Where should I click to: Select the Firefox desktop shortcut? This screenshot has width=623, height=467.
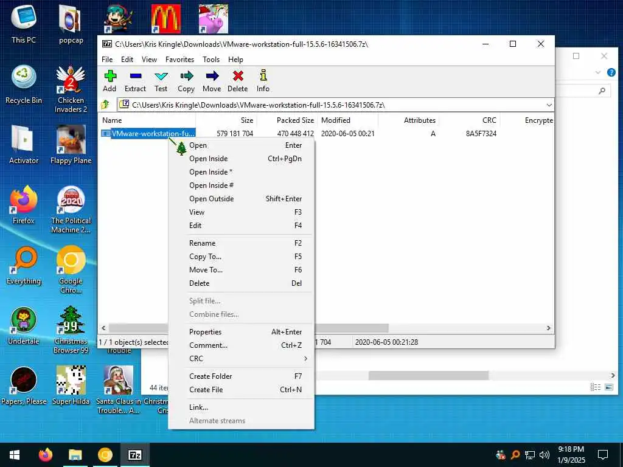(24, 205)
